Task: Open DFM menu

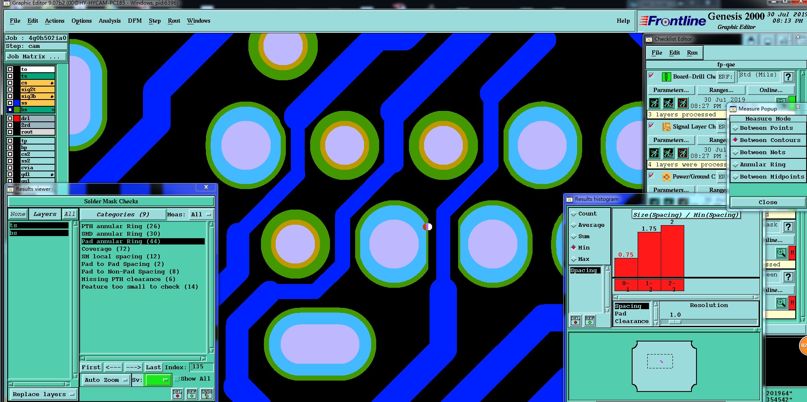Action: coord(134,21)
